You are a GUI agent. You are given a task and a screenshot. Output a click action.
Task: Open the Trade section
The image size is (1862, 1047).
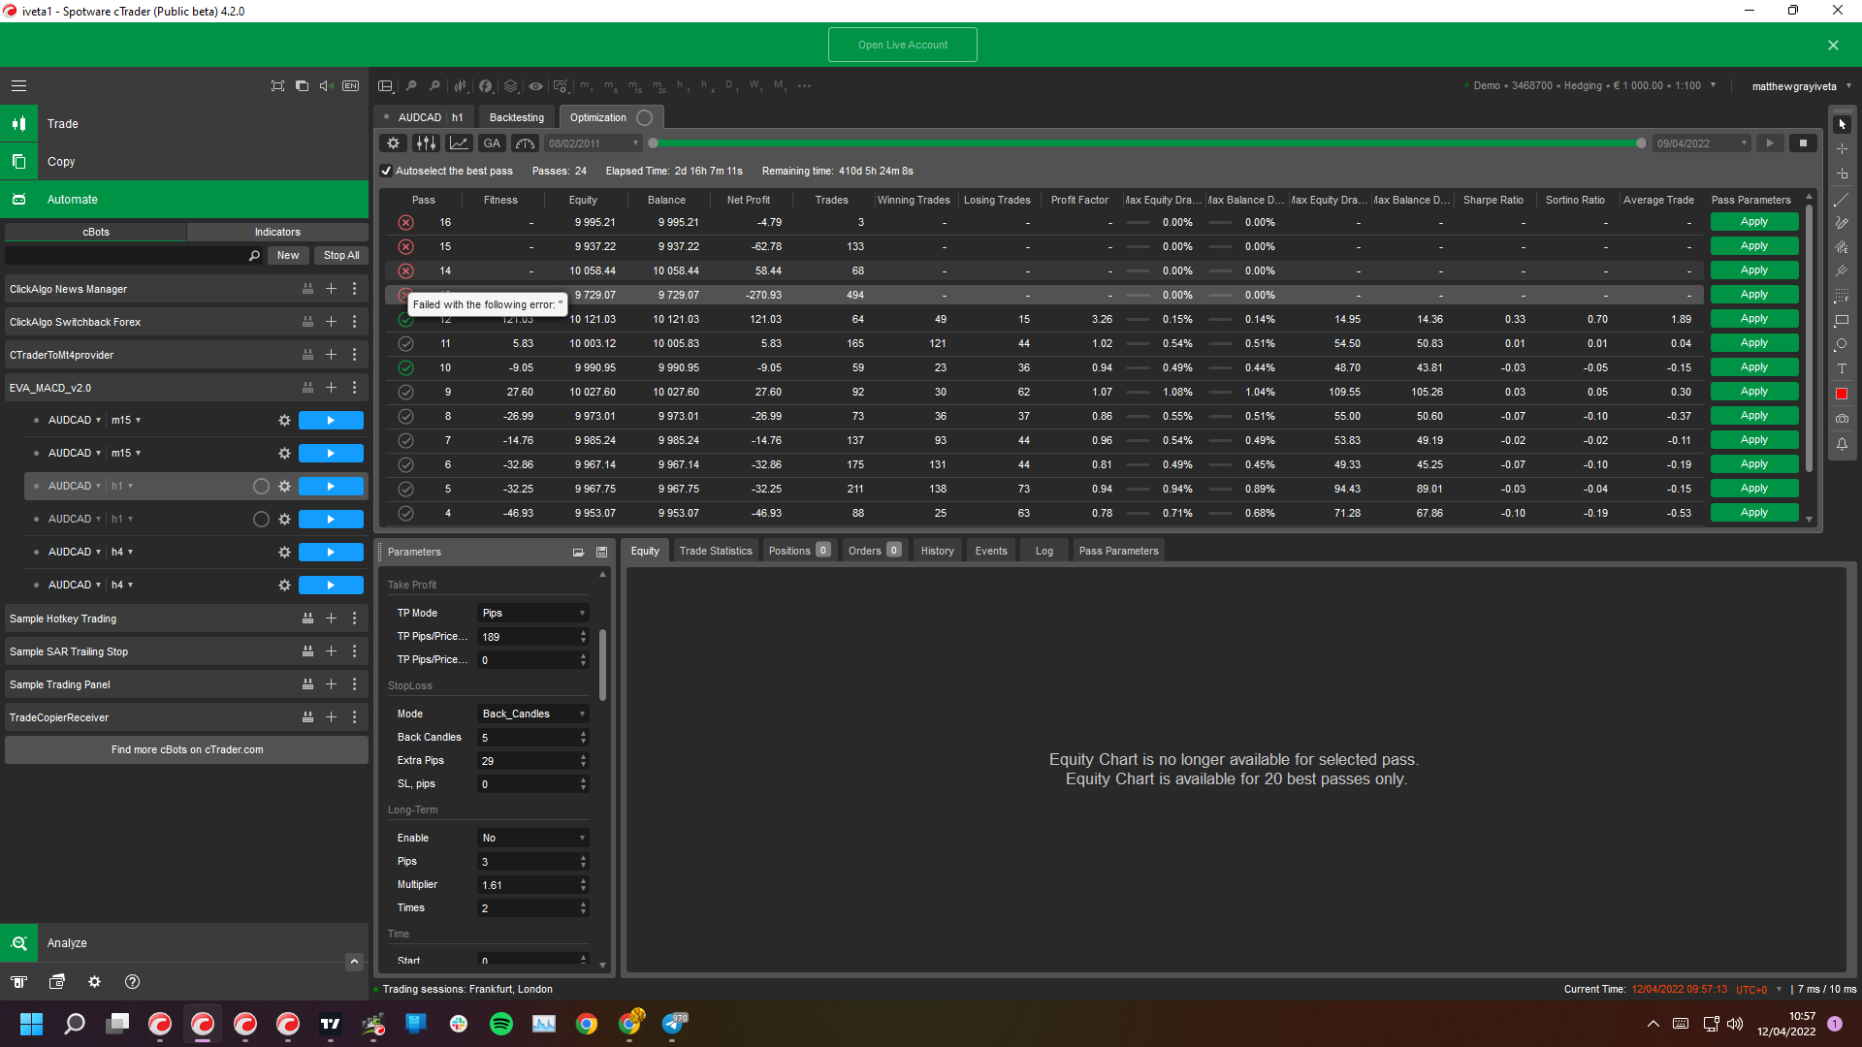click(184, 124)
